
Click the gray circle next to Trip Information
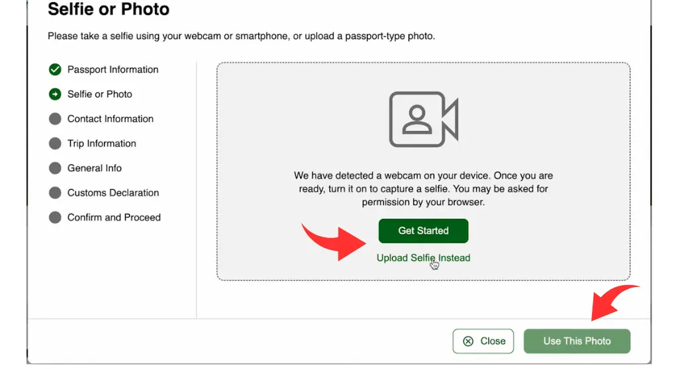point(55,143)
